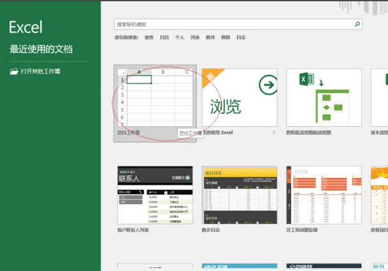This screenshot has width=388, height=271.
Task: Select the 业务 suggested search
Action: tap(149, 38)
